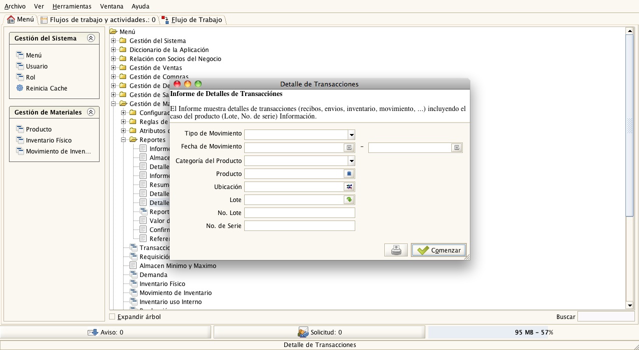Click the Comenzar button
Screen dimensions: 639x350
click(439, 250)
